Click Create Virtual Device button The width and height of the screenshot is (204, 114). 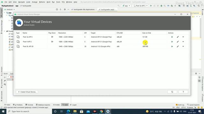[x=27, y=92]
